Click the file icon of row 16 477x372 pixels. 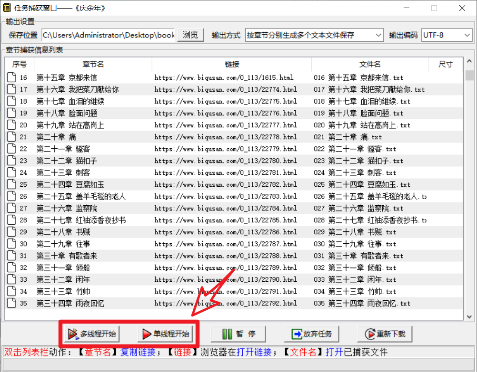tap(11, 77)
